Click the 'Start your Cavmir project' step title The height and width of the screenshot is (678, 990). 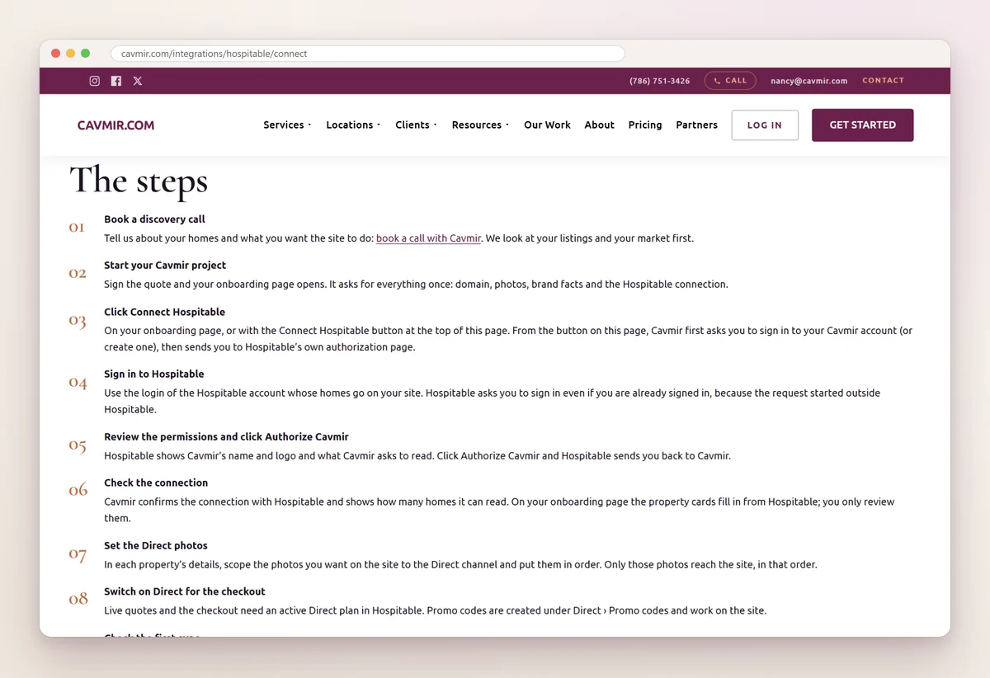tap(165, 266)
